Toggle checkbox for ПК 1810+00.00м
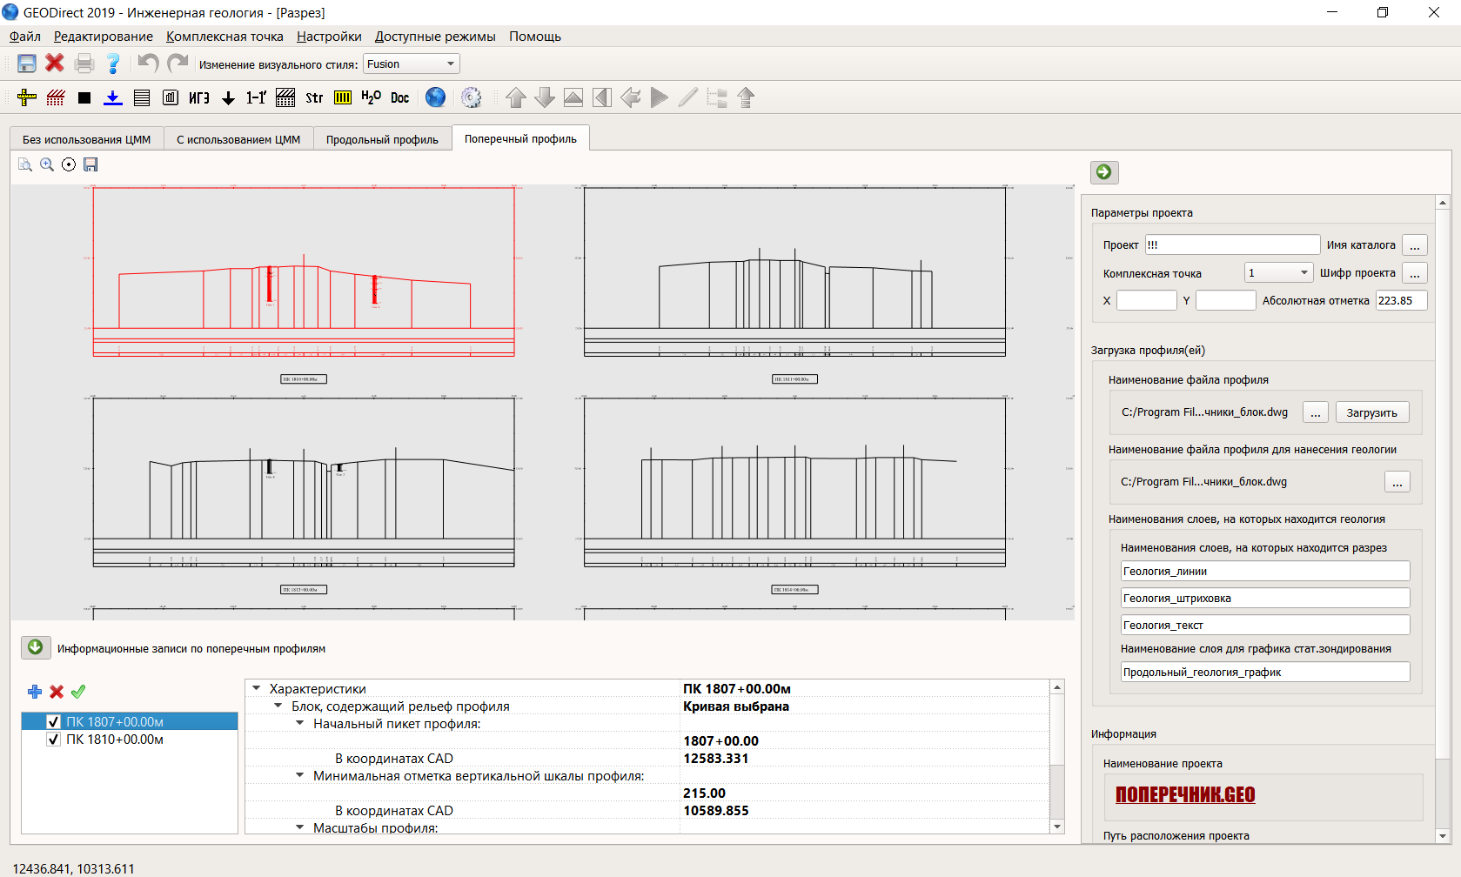 click(x=53, y=739)
